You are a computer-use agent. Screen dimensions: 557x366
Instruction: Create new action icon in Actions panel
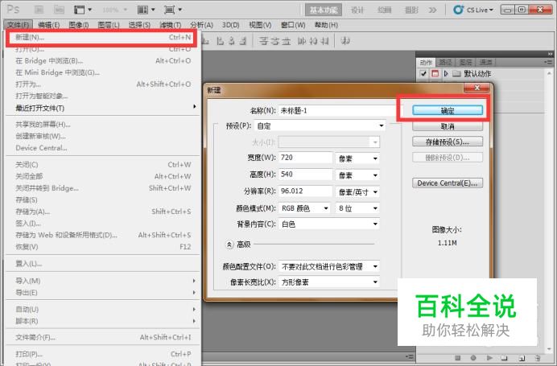coord(522,358)
